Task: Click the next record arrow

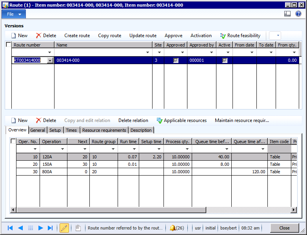Action: [x=40, y=228]
